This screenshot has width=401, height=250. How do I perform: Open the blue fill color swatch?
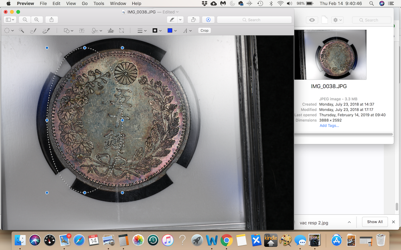(x=172, y=31)
